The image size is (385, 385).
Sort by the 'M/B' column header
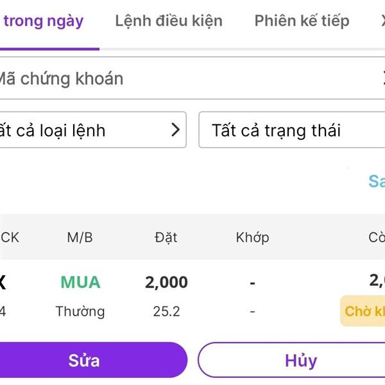pos(80,237)
